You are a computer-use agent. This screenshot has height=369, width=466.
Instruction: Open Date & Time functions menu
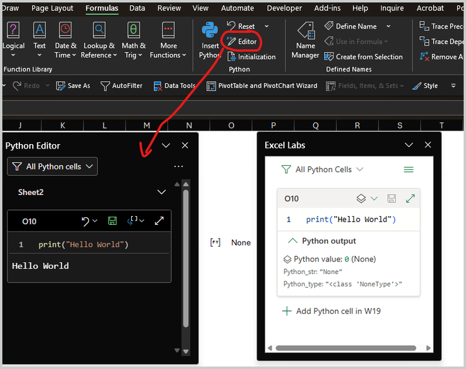(x=65, y=40)
